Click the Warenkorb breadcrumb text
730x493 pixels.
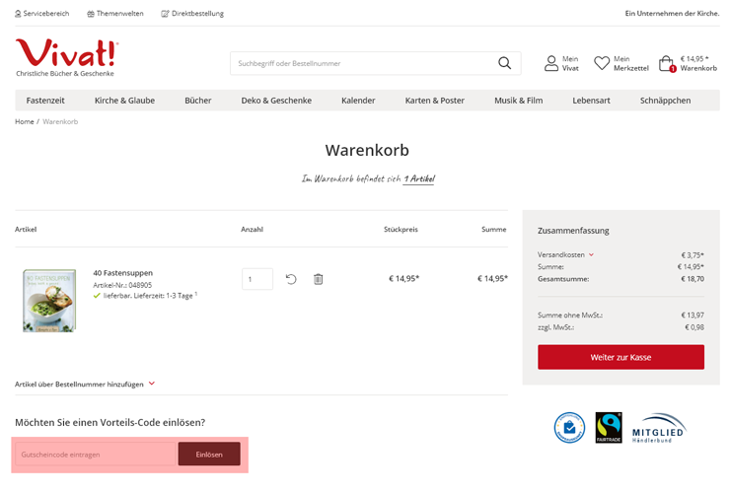[60, 121]
